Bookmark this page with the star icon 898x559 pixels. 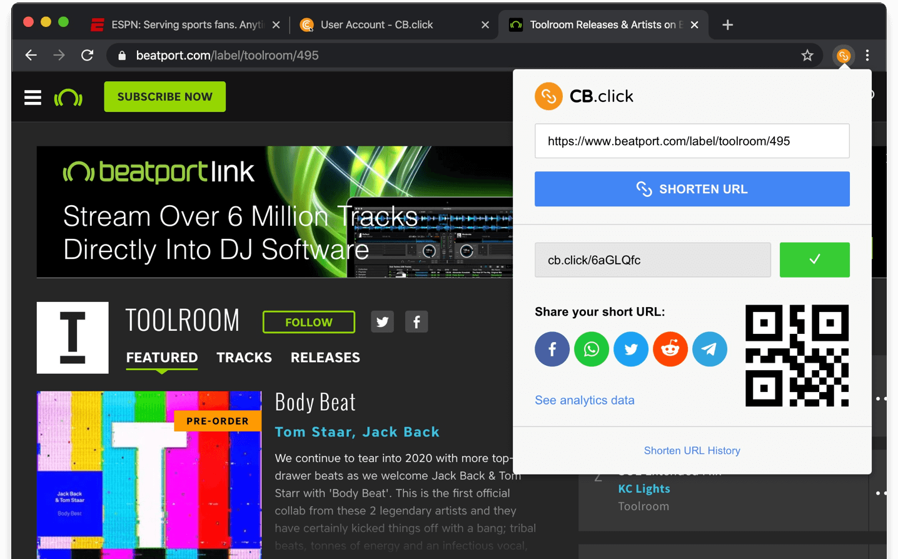pyautogui.click(x=807, y=55)
